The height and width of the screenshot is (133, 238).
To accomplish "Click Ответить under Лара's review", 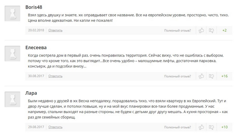I will pos(55,127).
